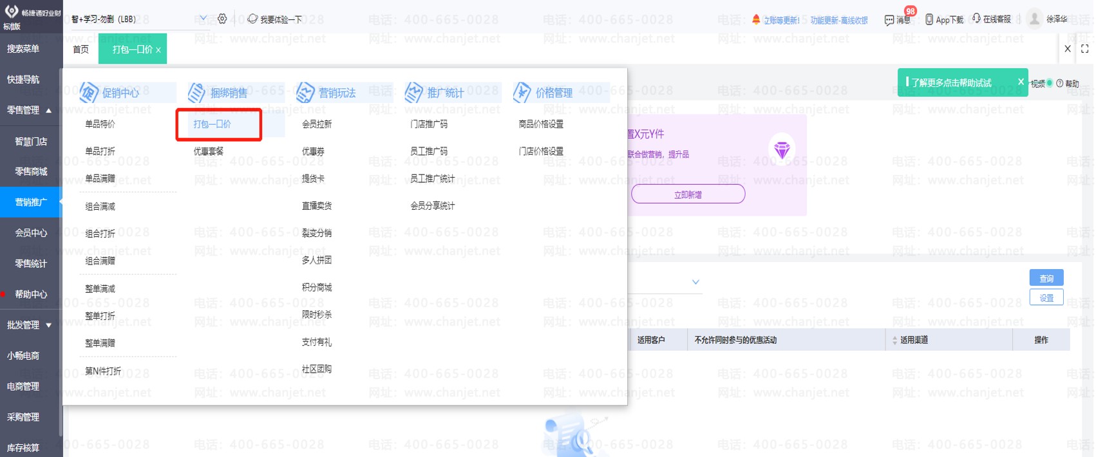Image resolution: width=1096 pixels, height=457 pixels.
Task: Click the 推广统计 category icon
Action: coord(413,93)
